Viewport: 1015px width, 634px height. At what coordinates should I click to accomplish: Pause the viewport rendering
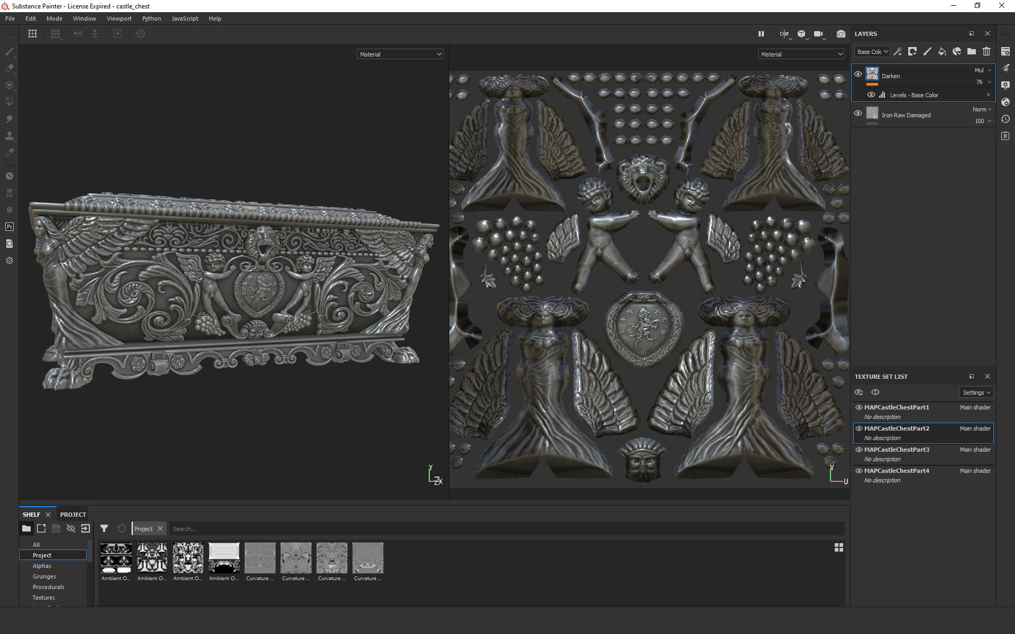(x=761, y=34)
